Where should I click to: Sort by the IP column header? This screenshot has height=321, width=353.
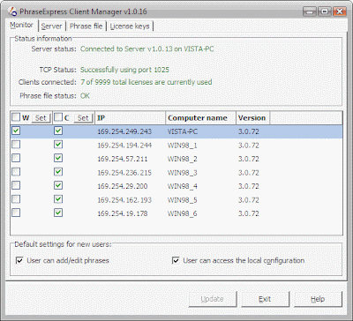[x=130, y=118]
